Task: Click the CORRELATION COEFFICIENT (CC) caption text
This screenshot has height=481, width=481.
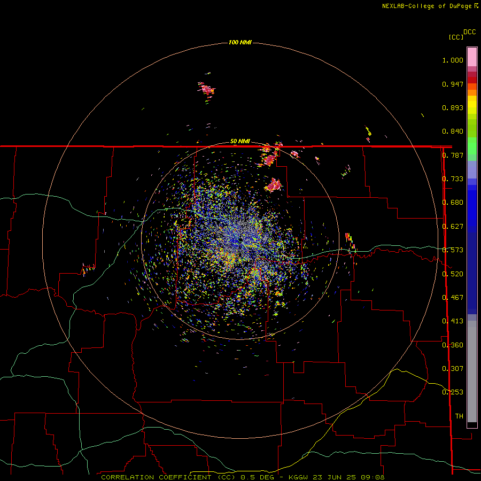Action: [169, 477]
